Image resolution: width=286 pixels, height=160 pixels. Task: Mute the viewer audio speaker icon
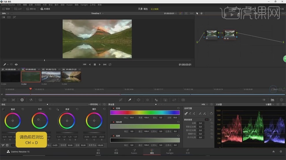[x=16, y=64]
